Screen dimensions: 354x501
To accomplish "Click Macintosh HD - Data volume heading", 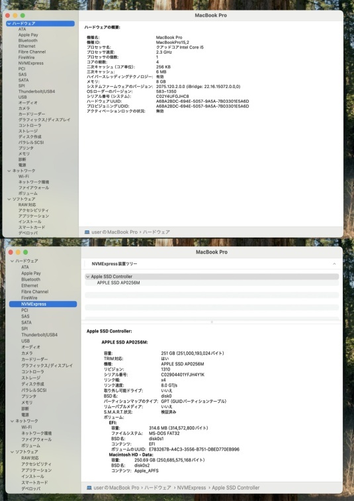I will coord(131,455).
